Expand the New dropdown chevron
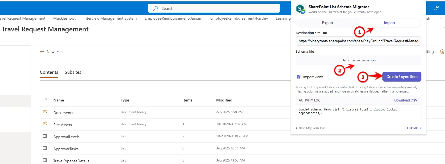Image resolution: width=445 pixels, height=164 pixels. 58,52
